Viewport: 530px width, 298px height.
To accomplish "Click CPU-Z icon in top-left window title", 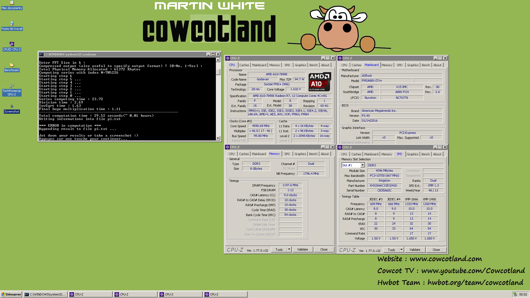I will [228, 58].
